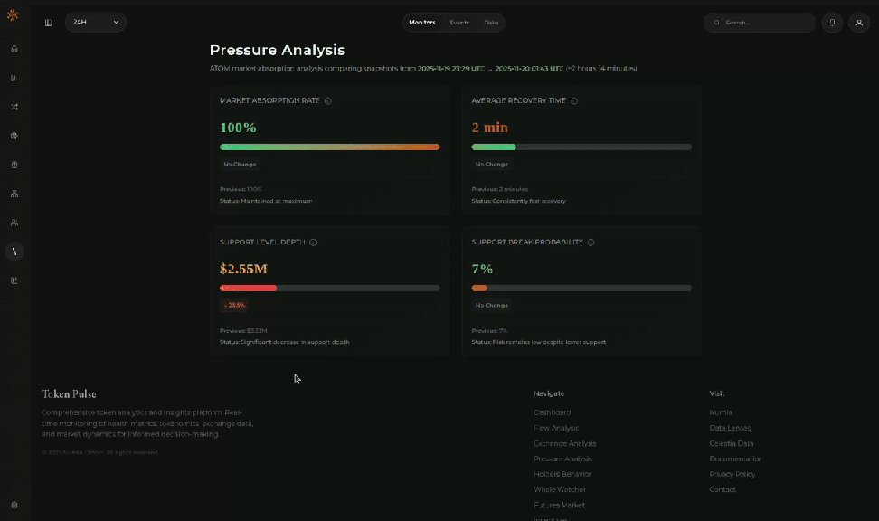The width and height of the screenshot is (879, 521).
Task: Click the red percentage decrease badge
Action: coord(234,306)
